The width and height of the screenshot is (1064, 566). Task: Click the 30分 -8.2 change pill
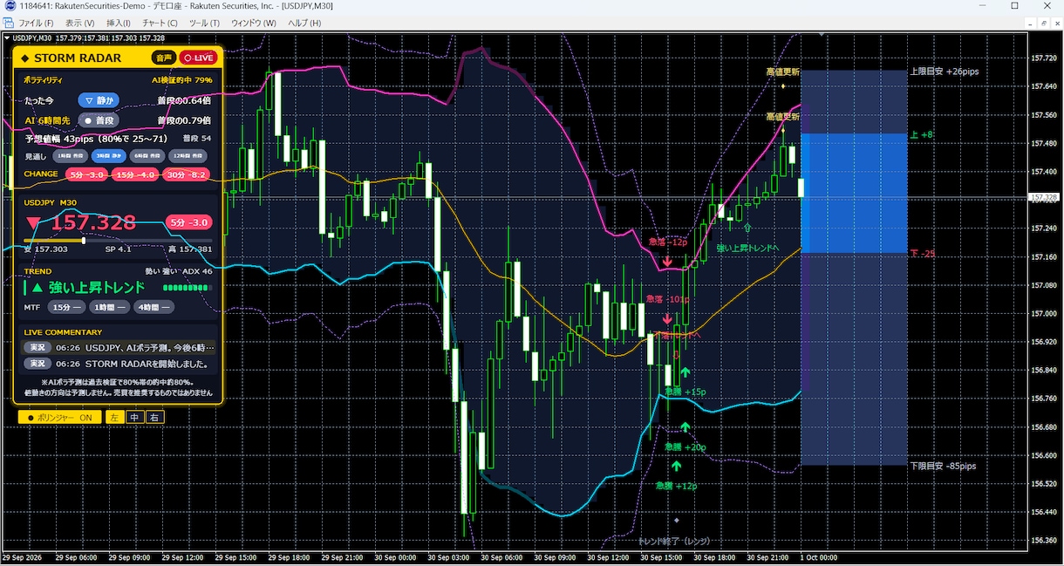(x=187, y=174)
